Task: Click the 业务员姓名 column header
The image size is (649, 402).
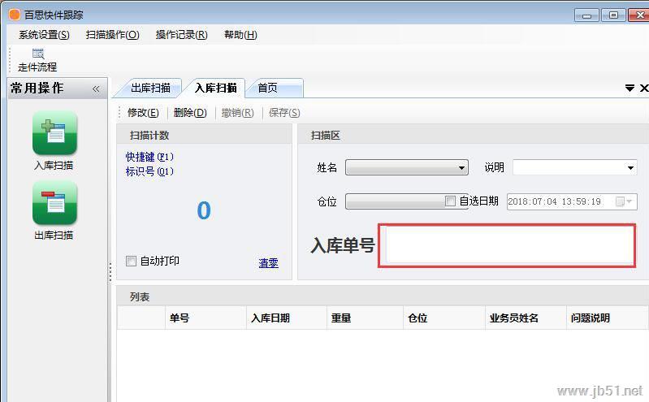Action: [526, 318]
